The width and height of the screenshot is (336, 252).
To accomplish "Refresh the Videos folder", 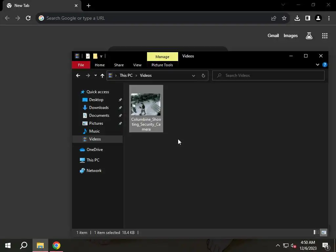I will click(x=203, y=76).
